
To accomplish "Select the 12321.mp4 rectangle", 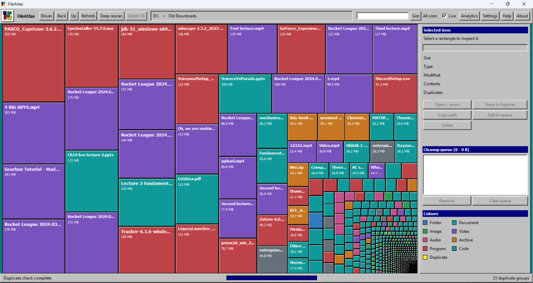I will click(302, 152).
